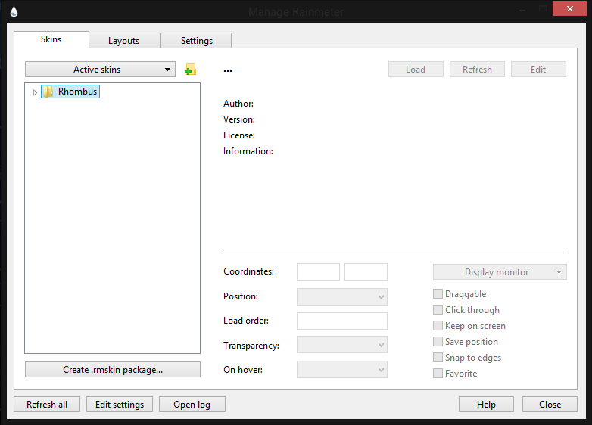Toggle the Draggable checkbox
This screenshot has height=425, width=592.
438,293
